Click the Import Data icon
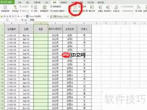The image size is (147, 110). pyautogui.click(x=138, y=9)
